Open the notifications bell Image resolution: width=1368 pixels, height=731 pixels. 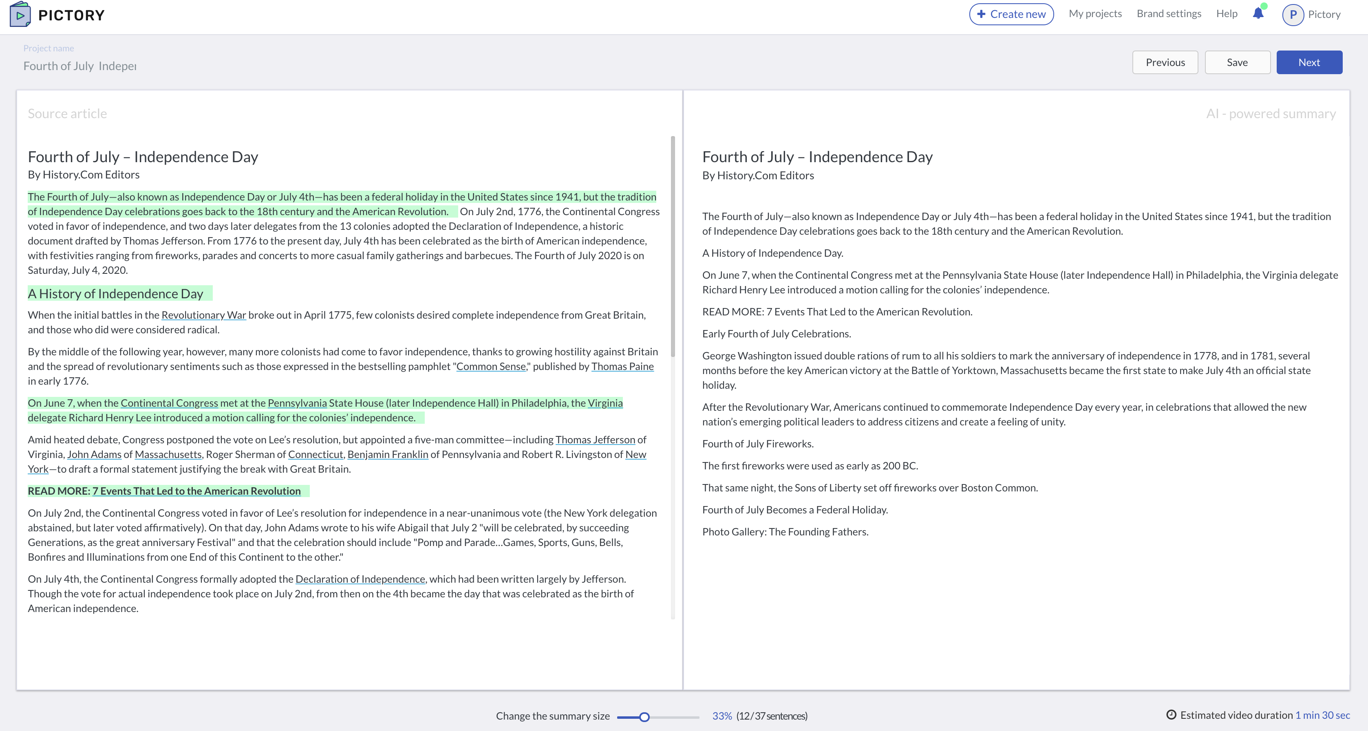pos(1258,14)
